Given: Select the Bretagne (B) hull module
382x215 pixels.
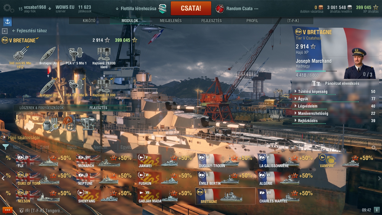Looking at the screenshot, I should 48,87.
